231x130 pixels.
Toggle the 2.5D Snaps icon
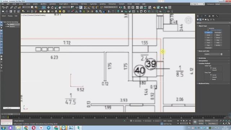[85, 7]
